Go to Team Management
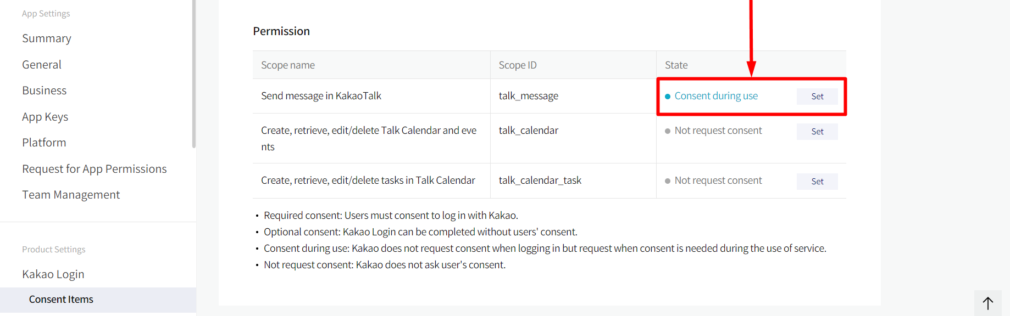Image resolution: width=1010 pixels, height=316 pixels. (71, 195)
